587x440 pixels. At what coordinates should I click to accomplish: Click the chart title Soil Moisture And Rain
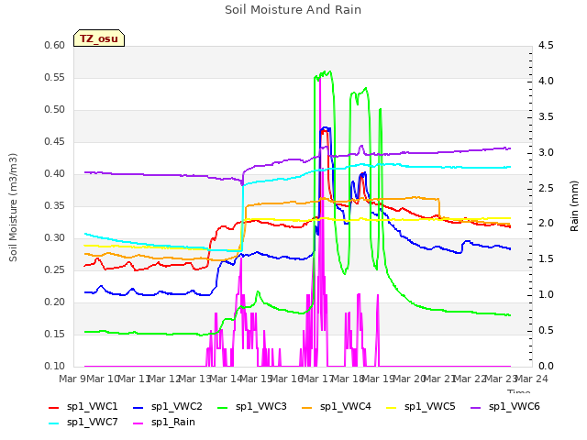(x=293, y=10)
